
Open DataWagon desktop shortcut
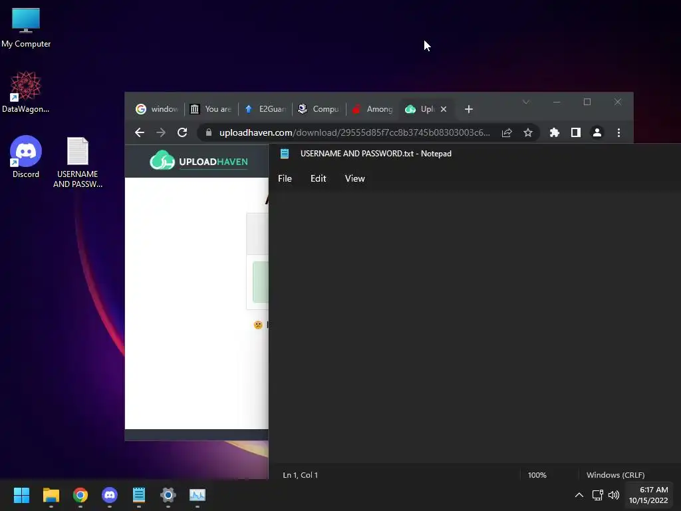coord(26,92)
